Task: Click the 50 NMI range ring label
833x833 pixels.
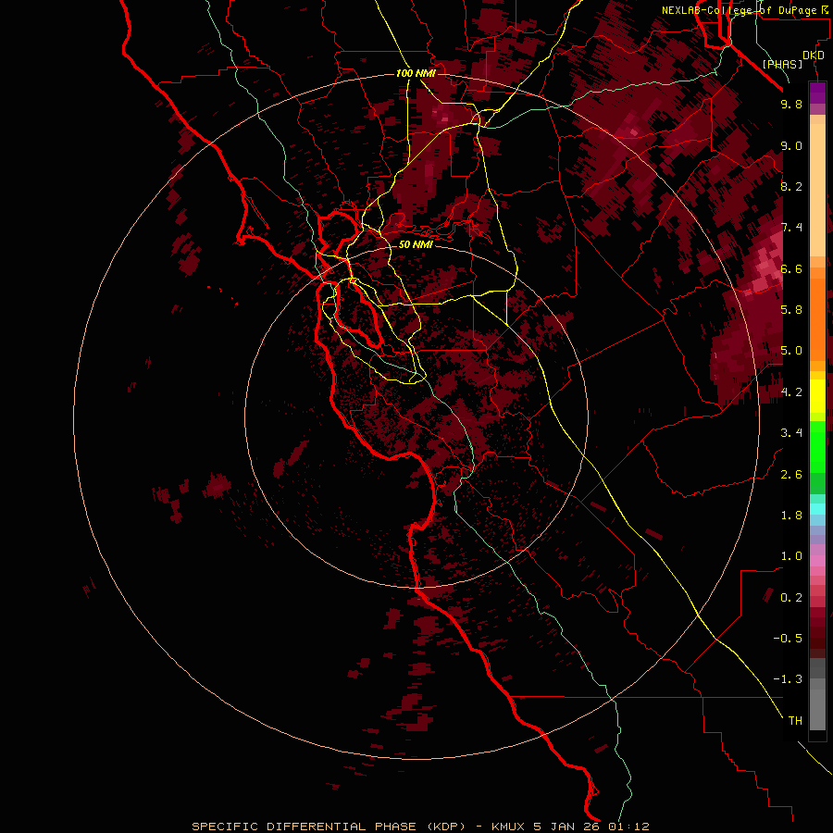Action: [416, 244]
